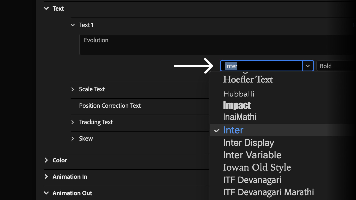
Task: Click the Evolution text input box
Action: tap(213, 44)
